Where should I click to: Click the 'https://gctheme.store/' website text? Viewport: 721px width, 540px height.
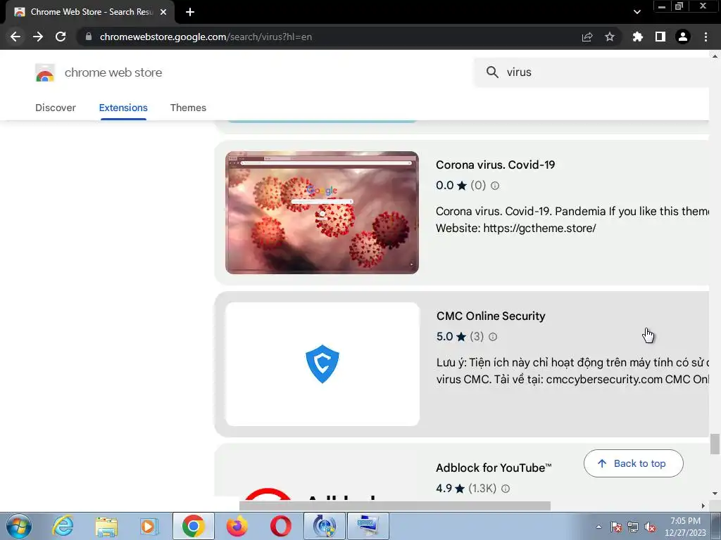coord(539,229)
